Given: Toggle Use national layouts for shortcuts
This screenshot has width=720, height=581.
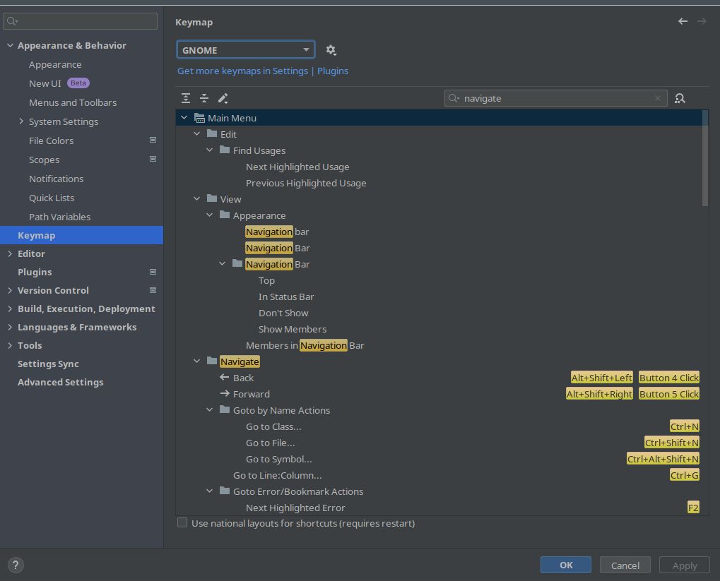Looking at the screenshot, I should (182, 522).
